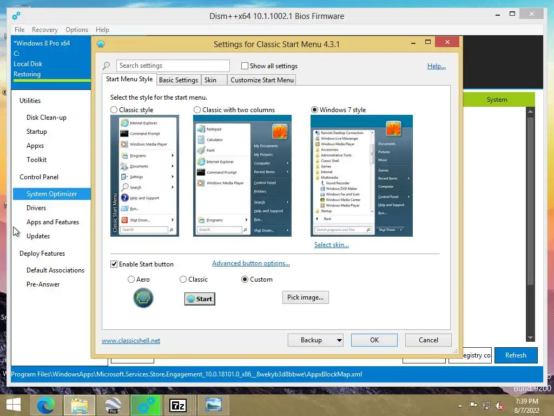Choose the Custom start button option
This screenshot has height=416, width=554.
(x=245, y=279)
